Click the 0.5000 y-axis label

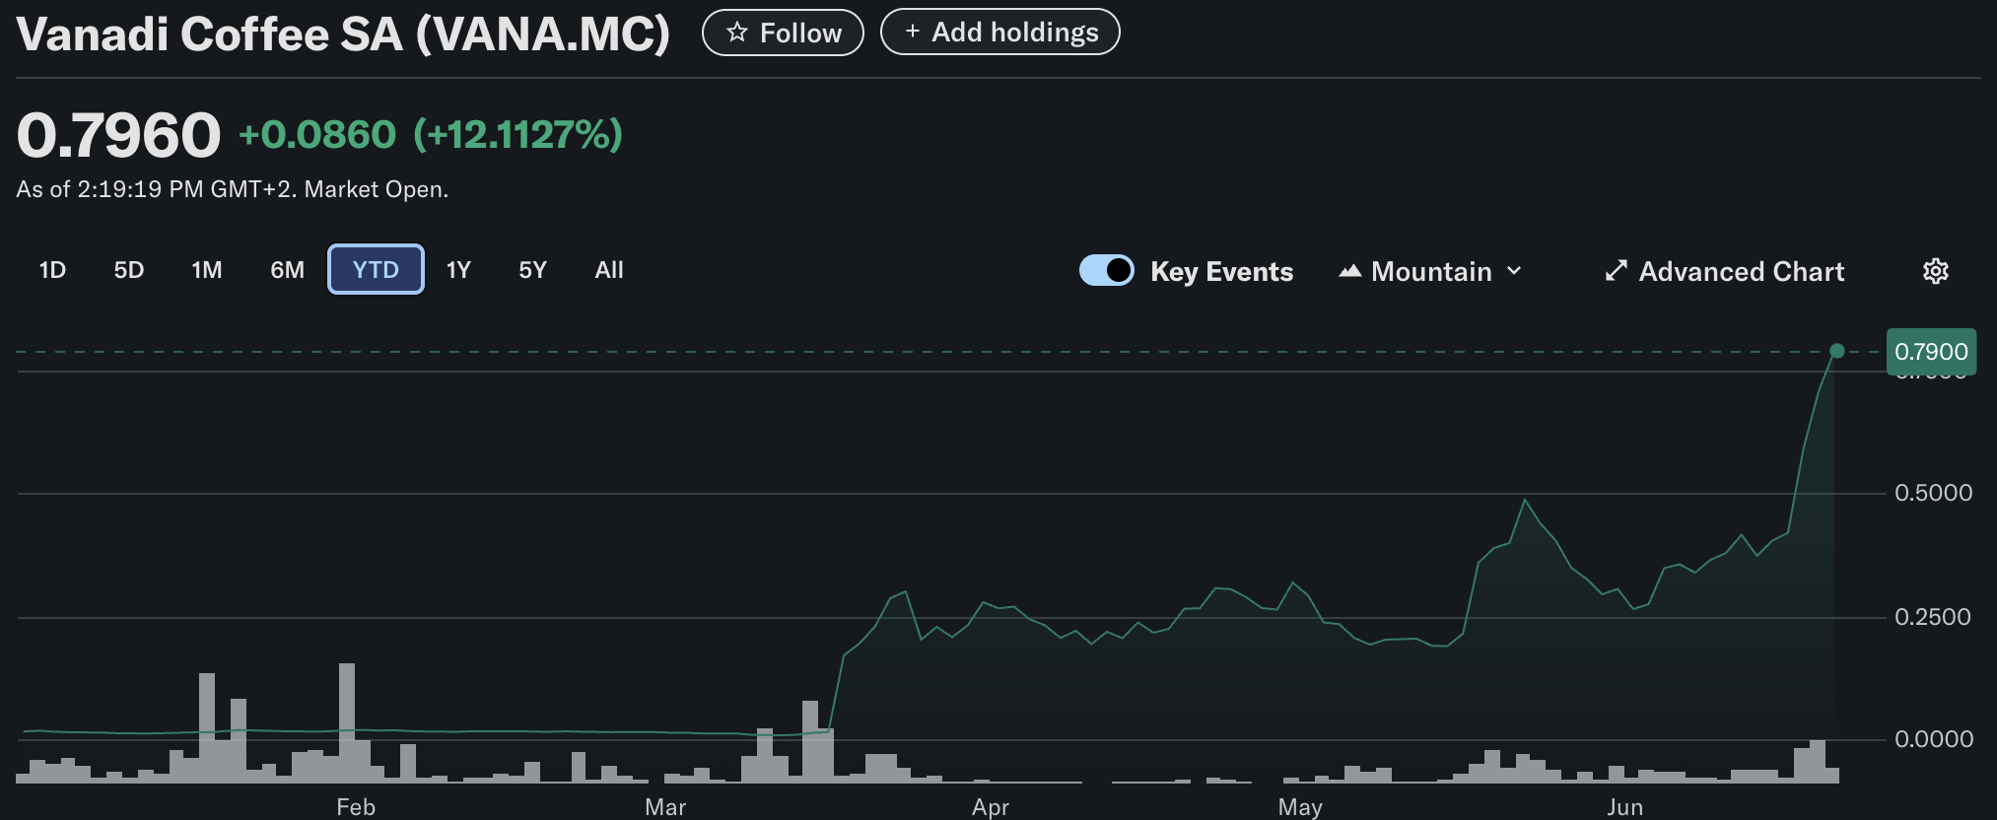(1933, 493)
